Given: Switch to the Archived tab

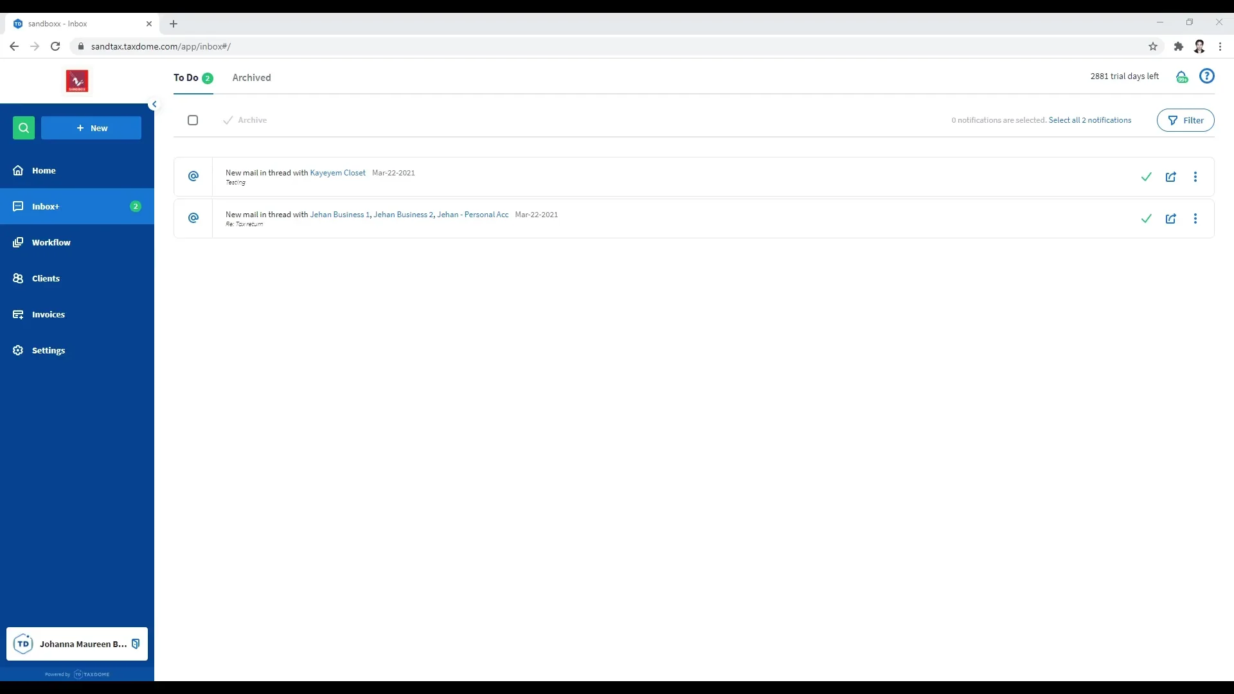Looking at the screenshot, I should pyautogui.click(x=252, y=78).
